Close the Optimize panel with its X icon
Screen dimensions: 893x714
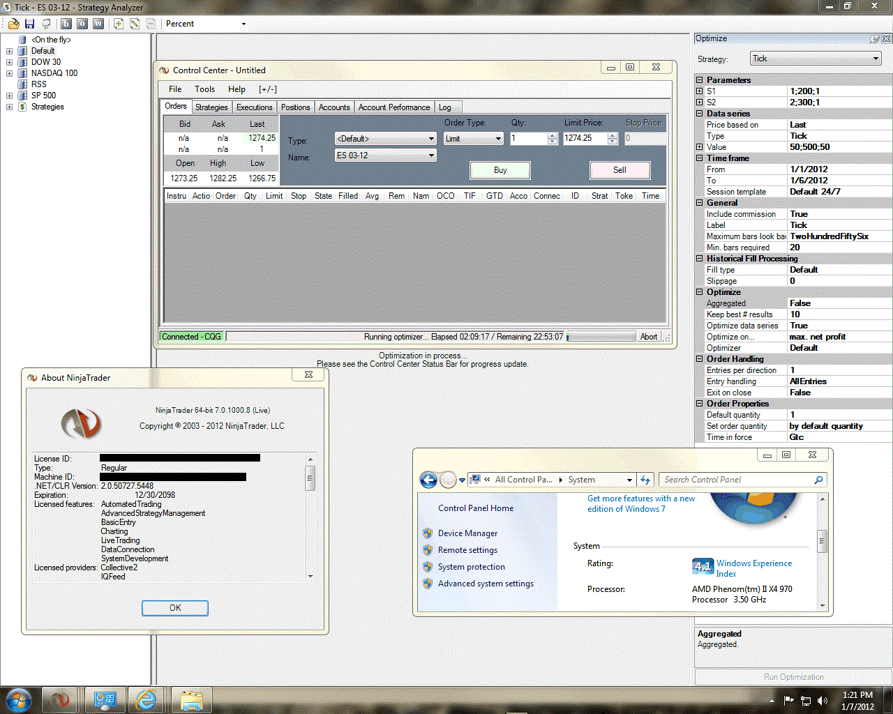pyautogui.click(x=887, y=39)
